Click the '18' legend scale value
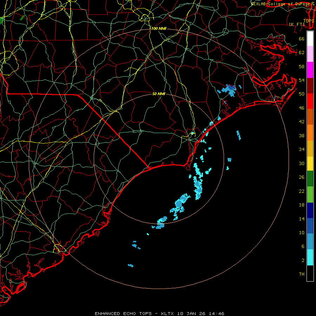Image resolution: width=316 pixels, height=316 pixels. tap(302, 205)
